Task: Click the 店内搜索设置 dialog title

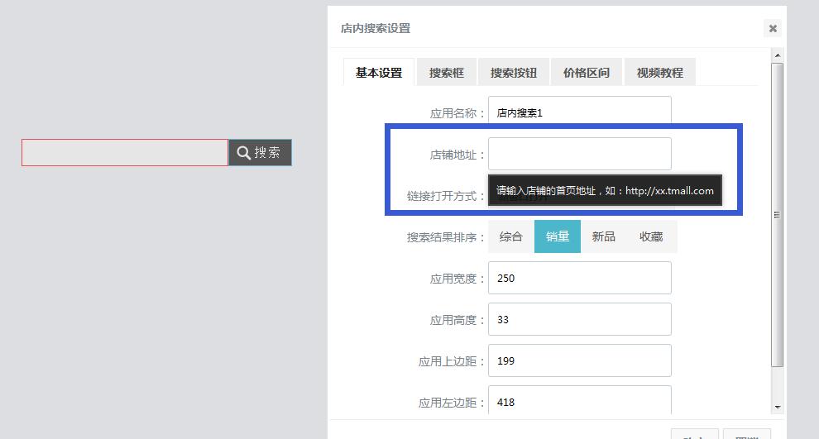Action: (376, 29)
